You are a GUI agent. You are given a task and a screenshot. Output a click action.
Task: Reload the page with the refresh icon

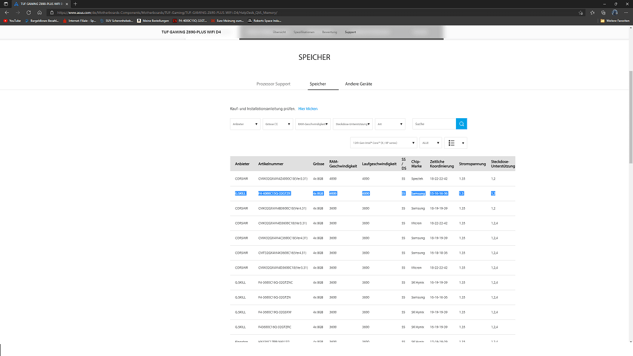coord(28,12)
